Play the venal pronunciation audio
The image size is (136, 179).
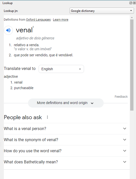pos(8,30)
